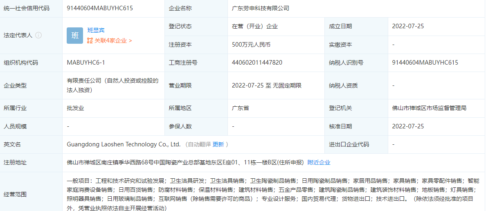The image size is (486, 211).
Task: Click the 进出口企业代码 label
Action: pyautogui.click(x=349, y=144)
